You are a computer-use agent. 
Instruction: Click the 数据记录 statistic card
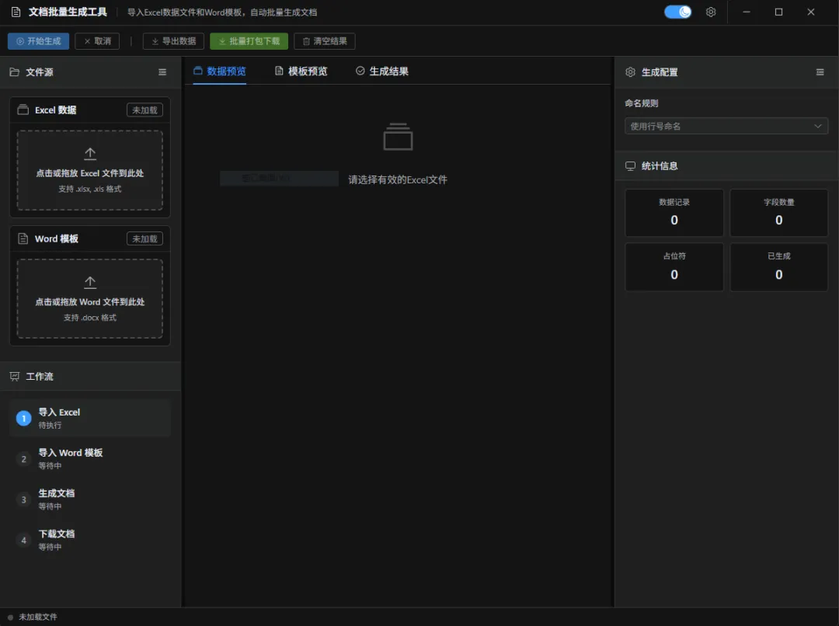(674, 212)
